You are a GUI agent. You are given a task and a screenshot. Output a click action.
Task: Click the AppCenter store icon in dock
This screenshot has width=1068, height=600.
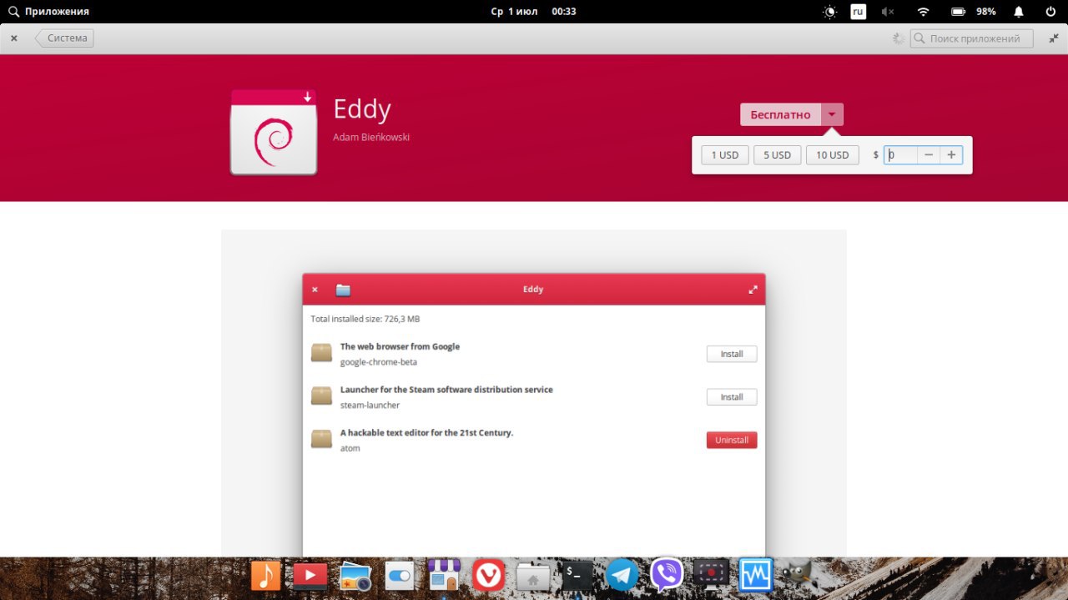click(444, 575)
